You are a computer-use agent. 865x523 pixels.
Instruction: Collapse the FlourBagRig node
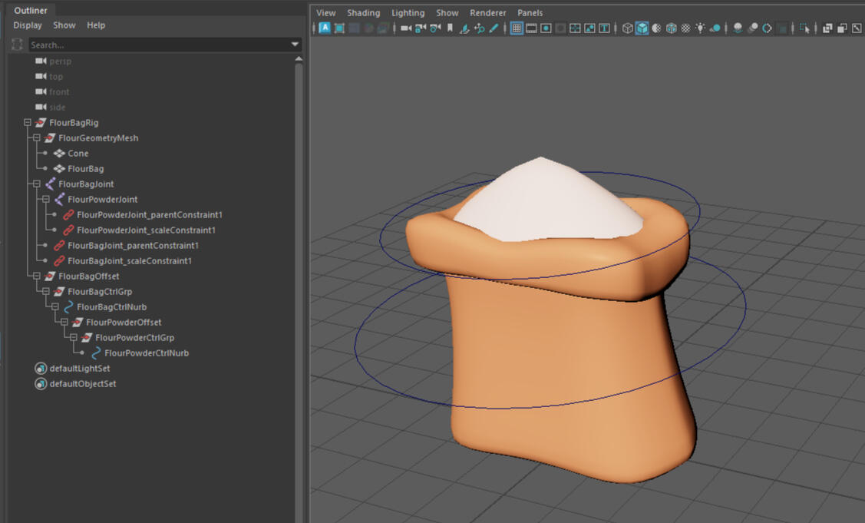[27, 123]
